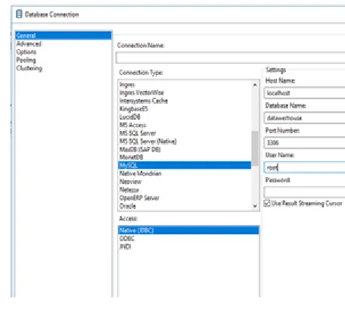
Task: Open the Pooling category
Action: (26, 60)
